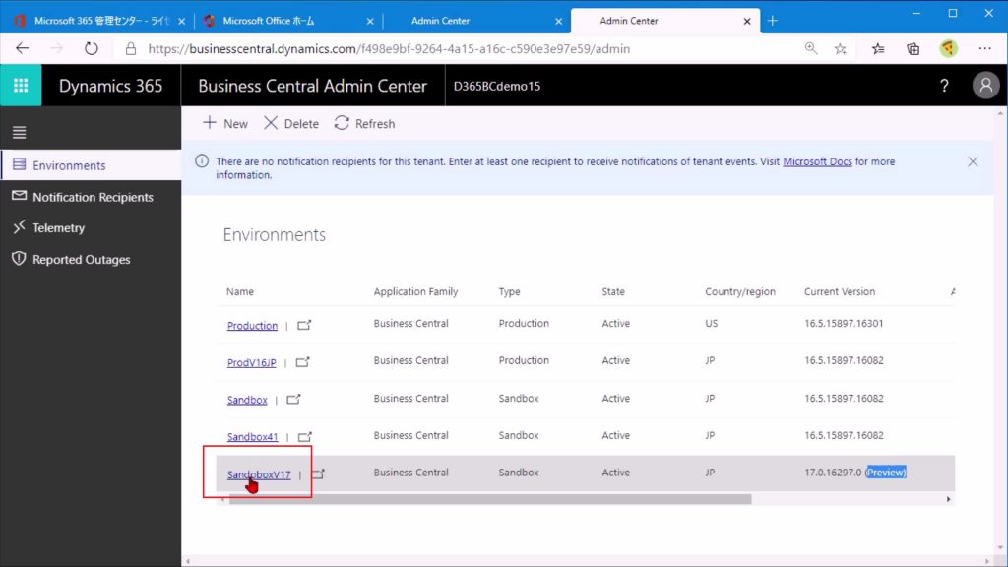Screen dimensions: 1008x567
Task: Click the D365BCdemo15 tenant name
Action: (x=497, y=87)
